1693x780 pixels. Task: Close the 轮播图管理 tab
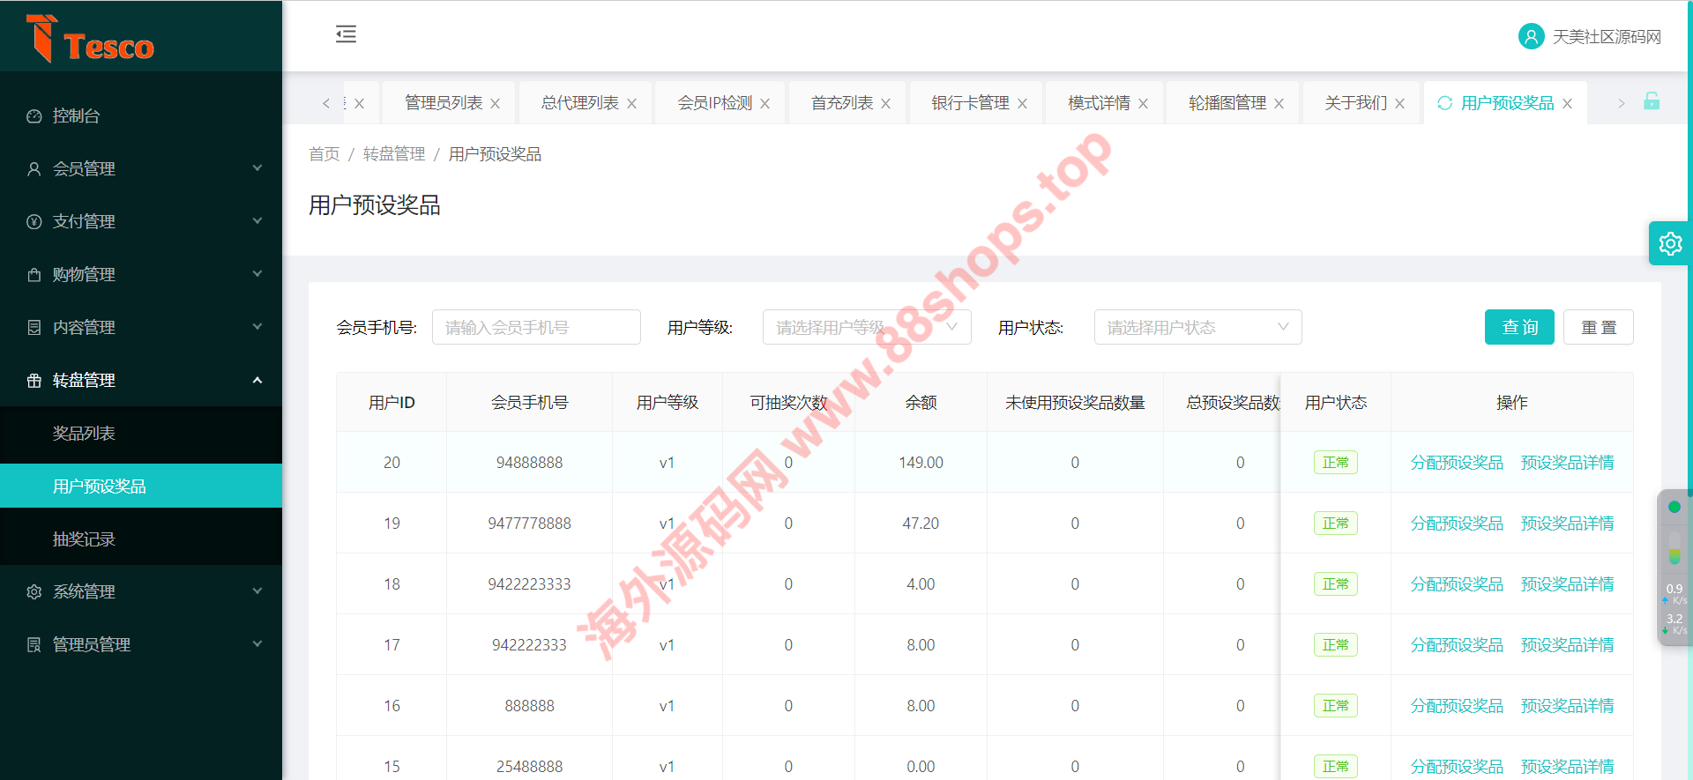1279,104
